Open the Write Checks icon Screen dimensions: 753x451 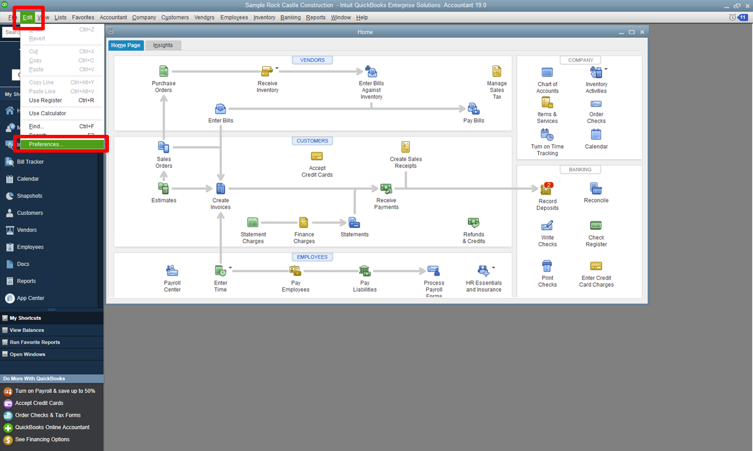[x=547, y=226]
